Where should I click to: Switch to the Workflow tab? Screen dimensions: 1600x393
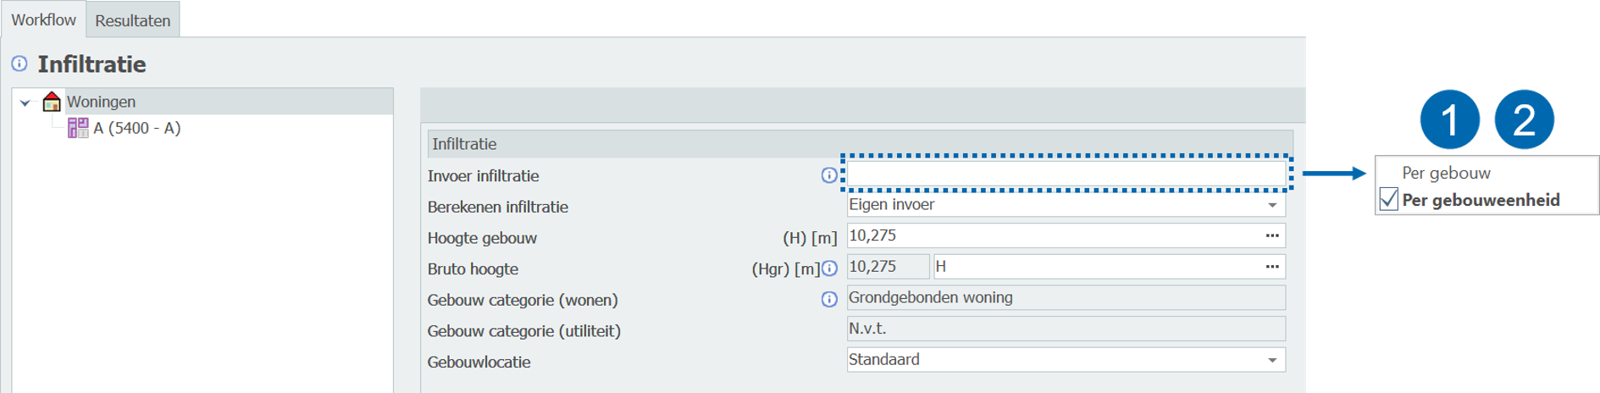tap(43, 19)
